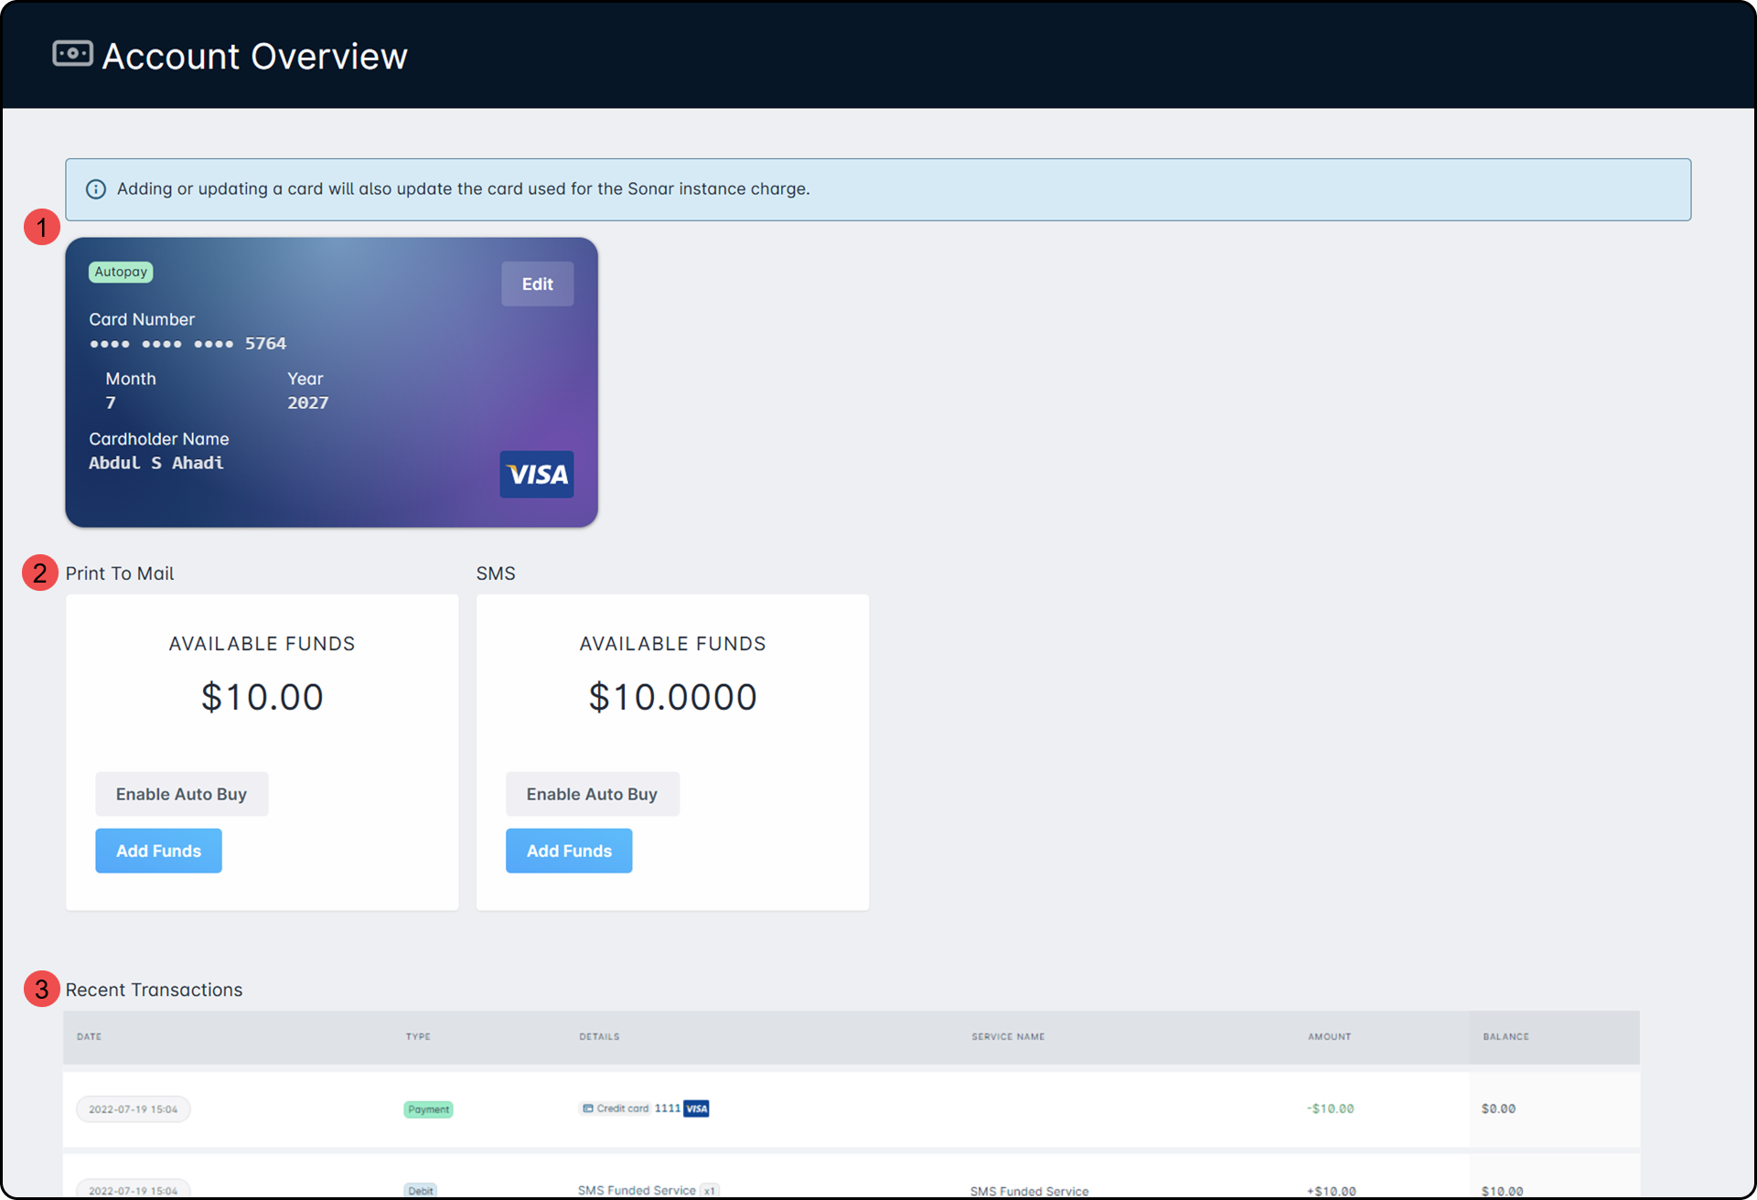Screen dimensions: 1757x1200
Task: Click the Debit type badge
Action: point(421,1191)
